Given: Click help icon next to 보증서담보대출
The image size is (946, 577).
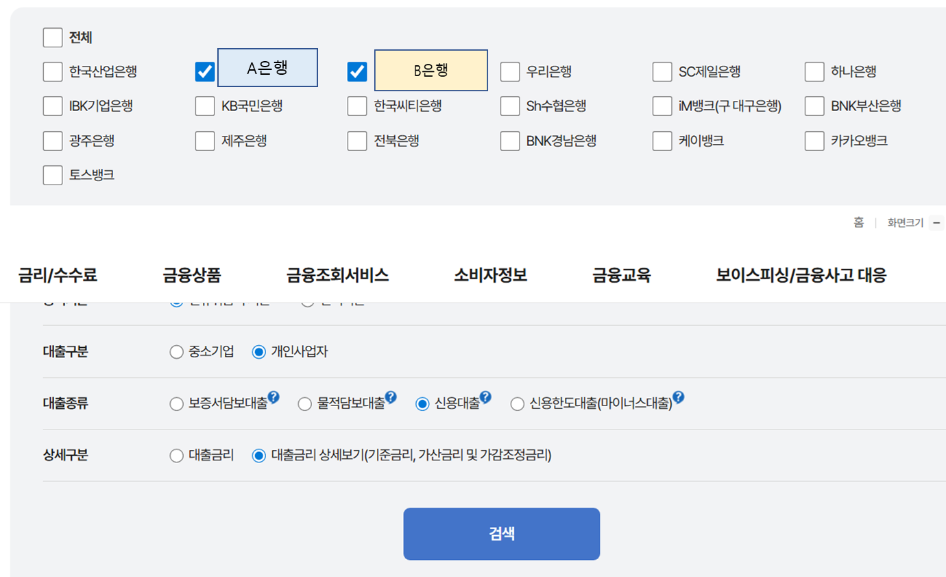Looking at the screenshot, I should [x=274, y=397].
